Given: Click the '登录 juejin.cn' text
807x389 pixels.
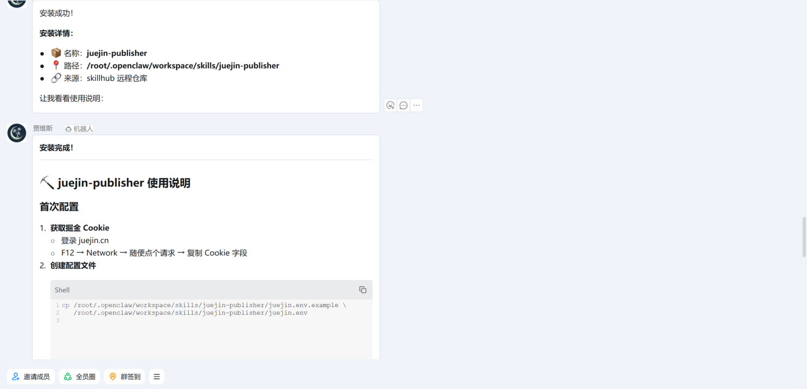Looking at the screenshot, I should 85,240.
